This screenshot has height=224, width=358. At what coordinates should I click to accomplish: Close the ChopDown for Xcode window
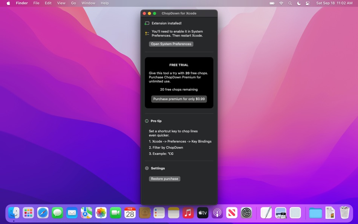point(144,14)
